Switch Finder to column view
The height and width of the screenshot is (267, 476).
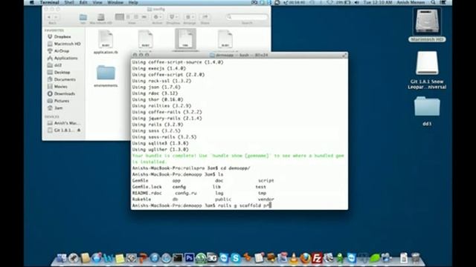coord(136,17)
